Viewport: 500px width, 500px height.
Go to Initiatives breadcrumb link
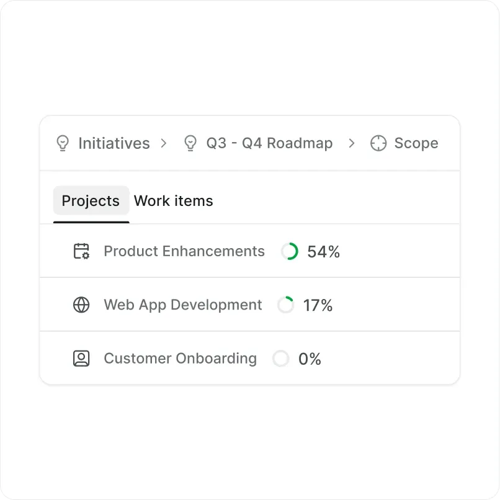114,143
